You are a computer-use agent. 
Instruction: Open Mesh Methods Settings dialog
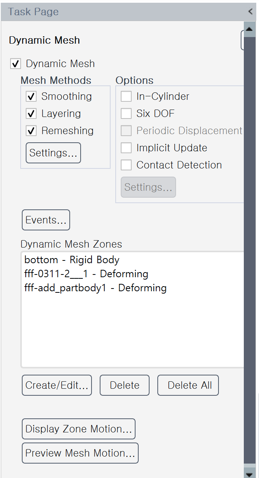pos(53,153)
